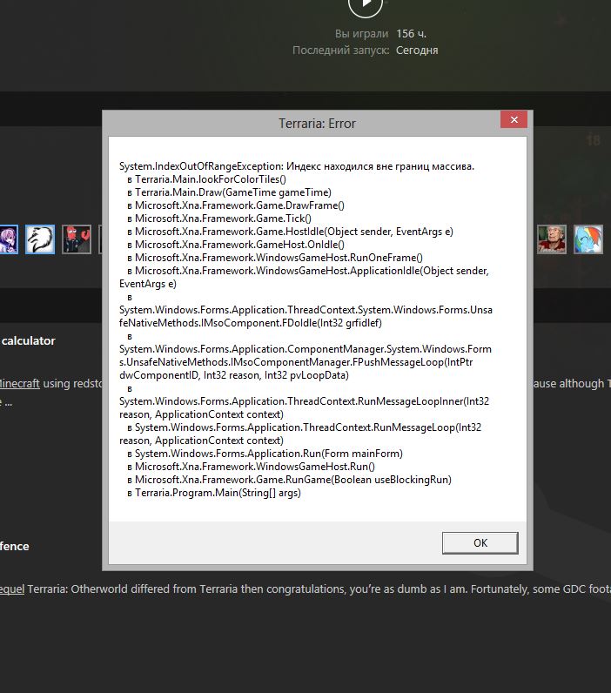Click the play button above hours played
Screen dimensions: 611x693
366,4
